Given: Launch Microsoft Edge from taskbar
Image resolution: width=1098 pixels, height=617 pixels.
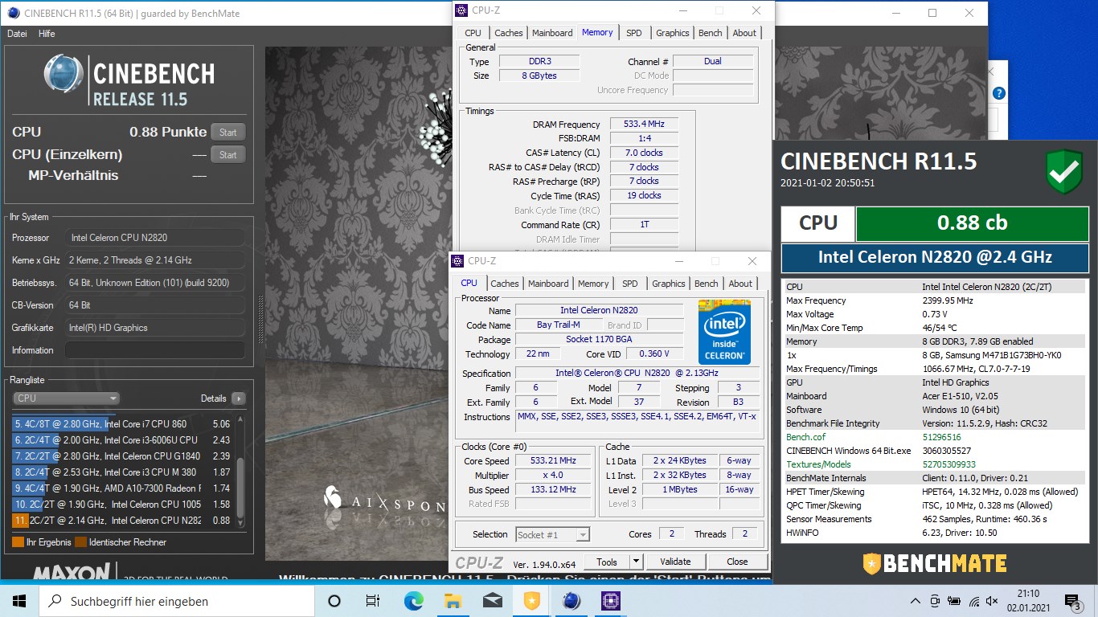Looking at the screenshot, I should (413, 600).
